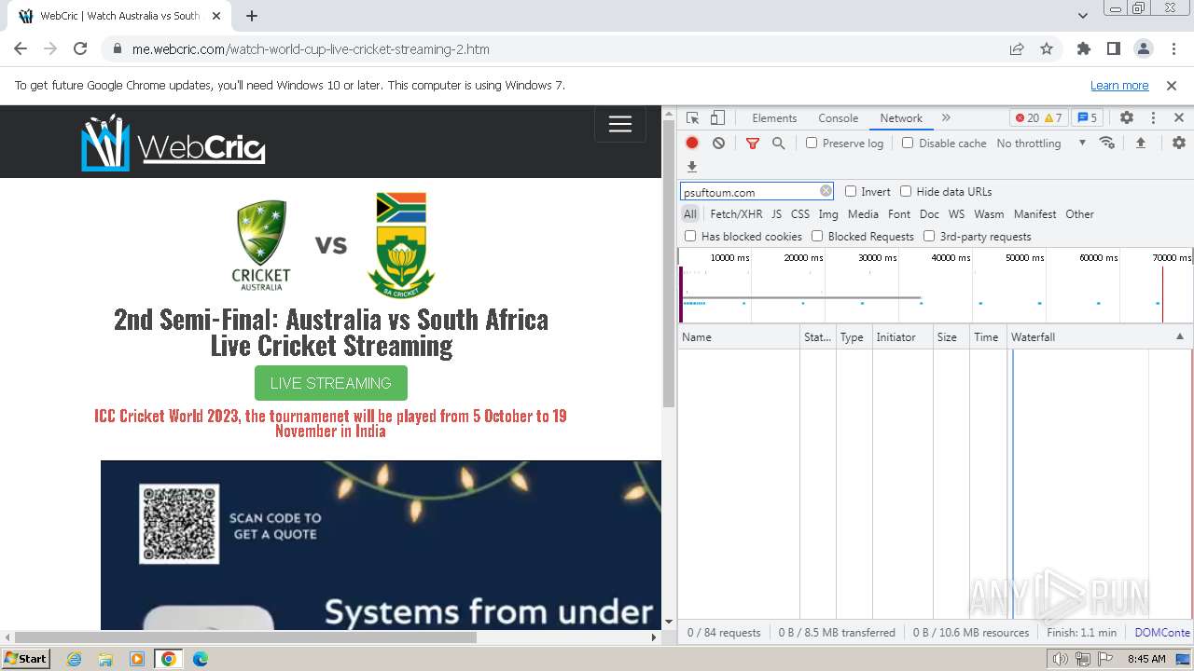Adjust volume from system tray speaker
Viewport: 1194px width, 671px height.
coord(1061,659)
